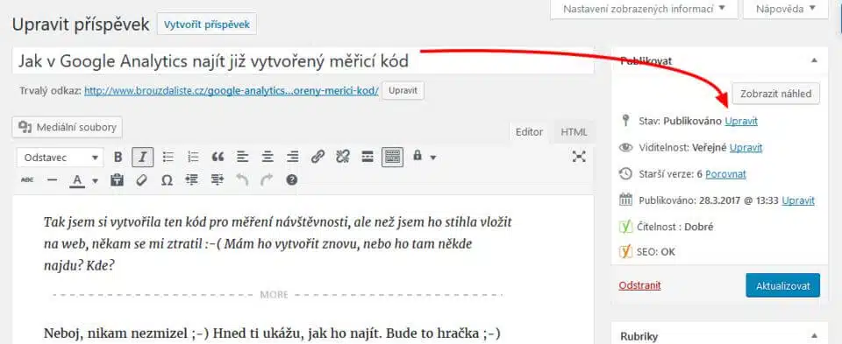Click into the post title field
This screenshot has width=842, height=344.
(303, 61)
